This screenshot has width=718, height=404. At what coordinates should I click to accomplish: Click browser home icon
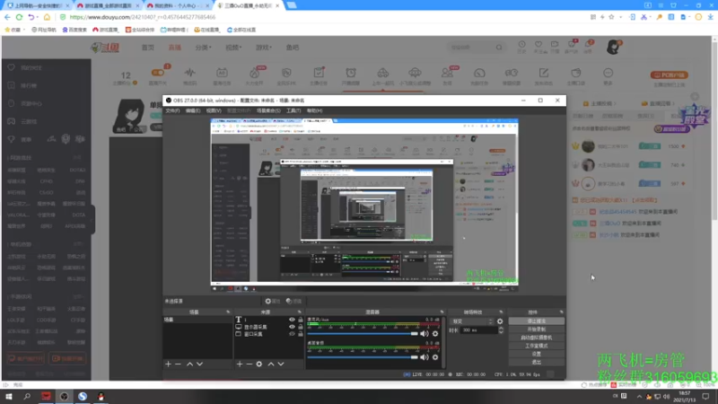pos(47,17)
